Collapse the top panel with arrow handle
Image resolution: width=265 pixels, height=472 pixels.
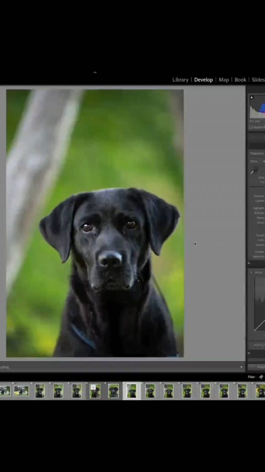tap(95, 72)
